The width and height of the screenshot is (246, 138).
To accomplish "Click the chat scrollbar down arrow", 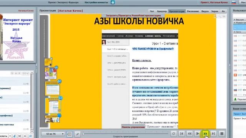I will tap(32, 131).
